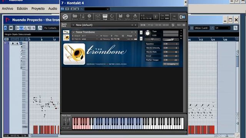Viewport: 246px width, 138px height.
Task: Open Kontakt Quick-load browser
Action: coord(112,17)
